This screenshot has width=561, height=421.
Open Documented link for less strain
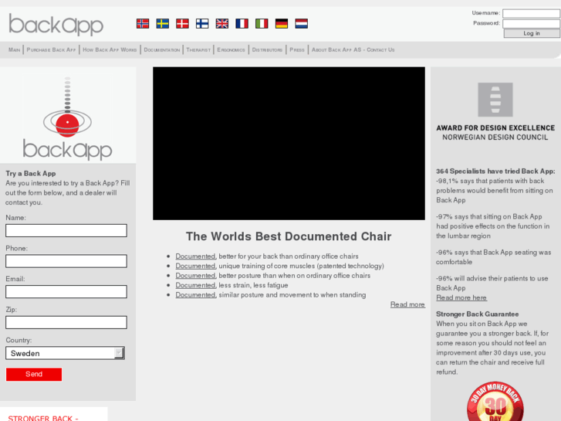[x=196, y=285]
